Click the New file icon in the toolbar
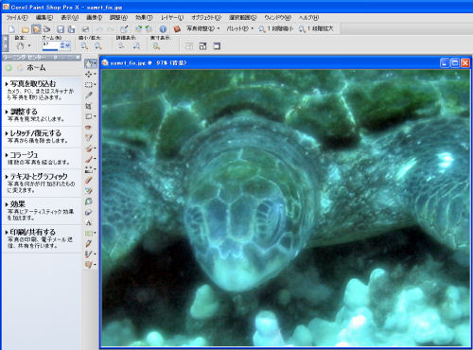Screen dimensions: 473x350 11,29
